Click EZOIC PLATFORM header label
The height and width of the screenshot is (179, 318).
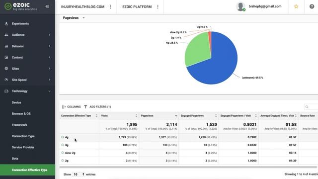[137, 6]
